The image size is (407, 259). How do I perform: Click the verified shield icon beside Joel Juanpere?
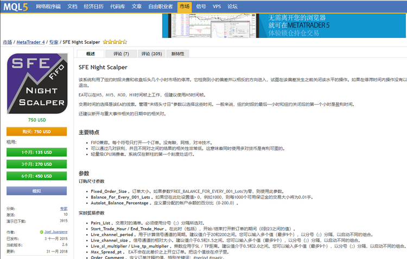click(41, 232)
